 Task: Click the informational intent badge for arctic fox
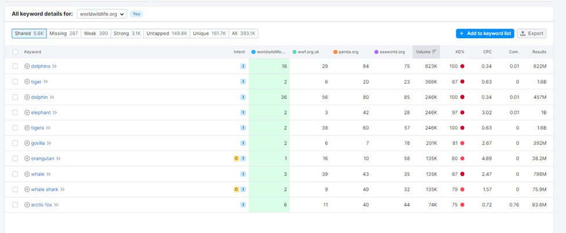243,205
